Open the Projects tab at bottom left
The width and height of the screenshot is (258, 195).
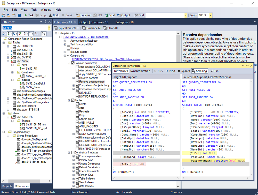7,186
